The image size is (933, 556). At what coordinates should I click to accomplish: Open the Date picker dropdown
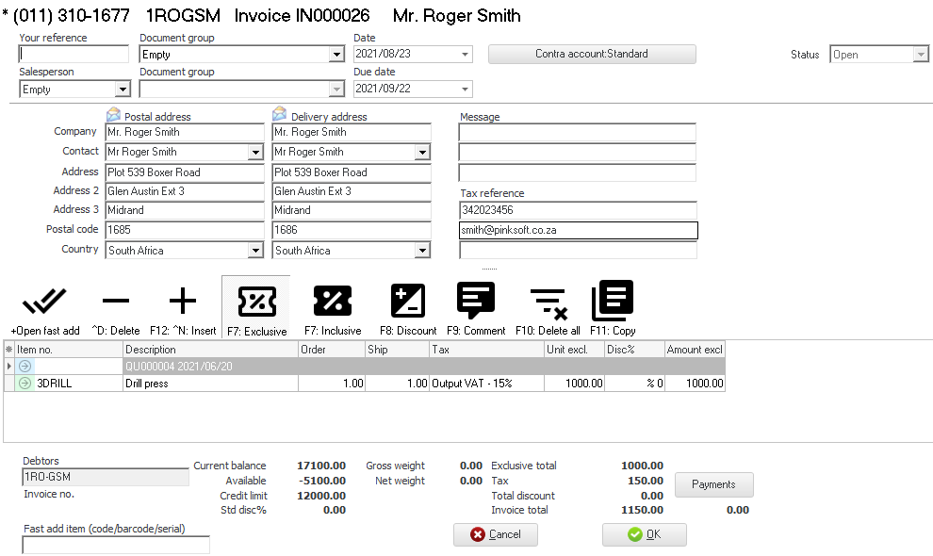point(465,55)
